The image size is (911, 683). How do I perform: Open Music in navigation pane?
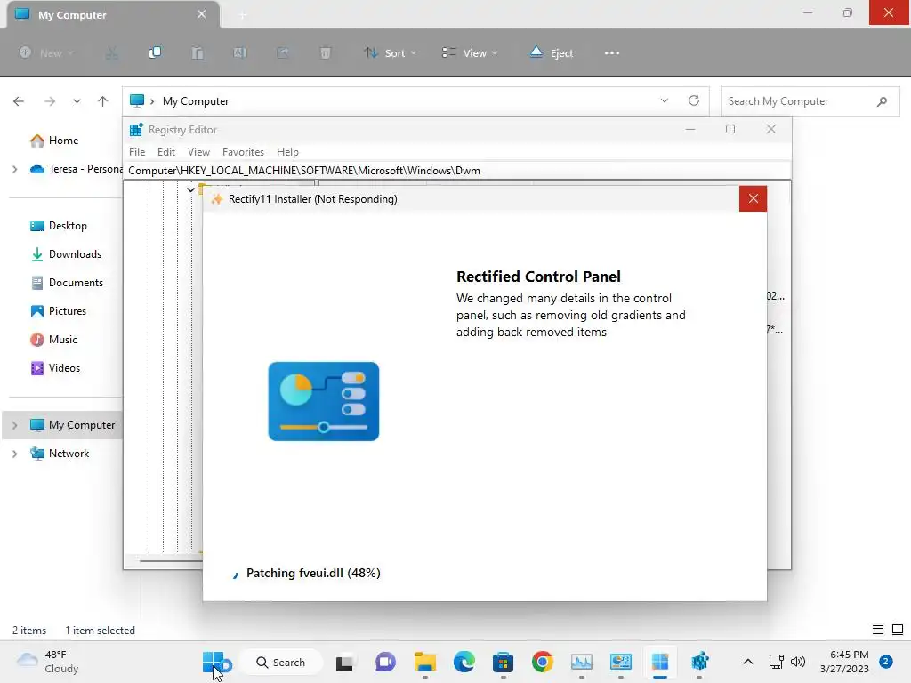point(63,340)
